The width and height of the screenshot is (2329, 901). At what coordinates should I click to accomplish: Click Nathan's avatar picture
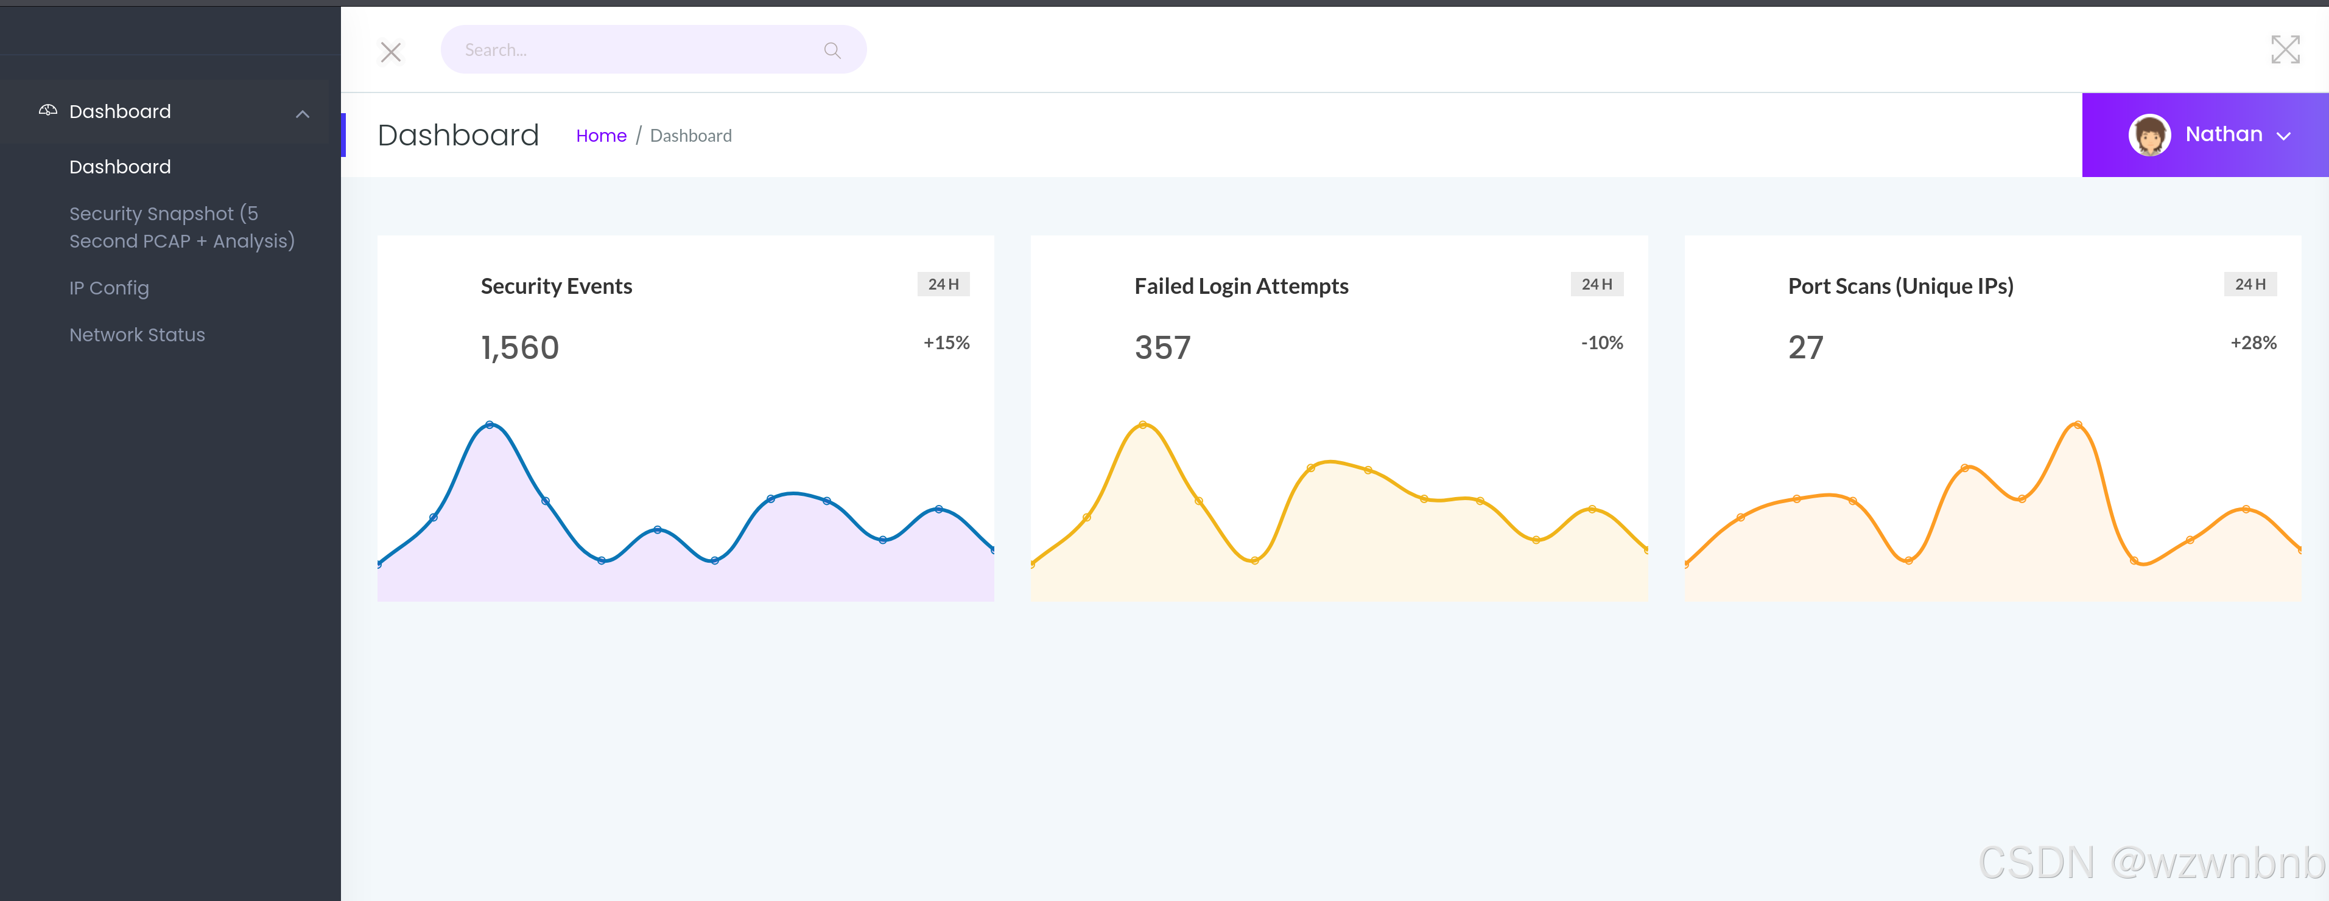coord(2149,136)
